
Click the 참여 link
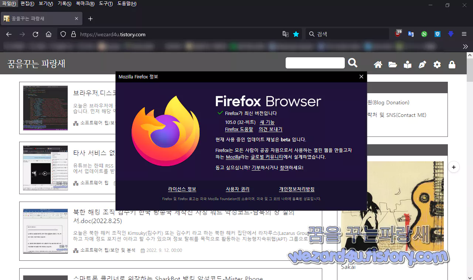284,168
